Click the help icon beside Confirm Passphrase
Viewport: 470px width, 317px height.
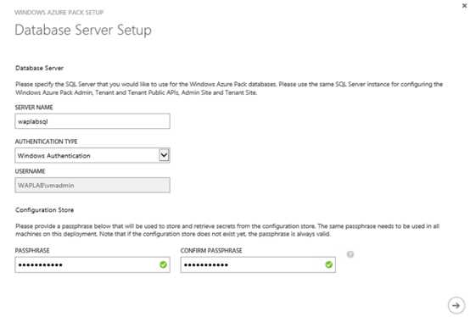350,254
